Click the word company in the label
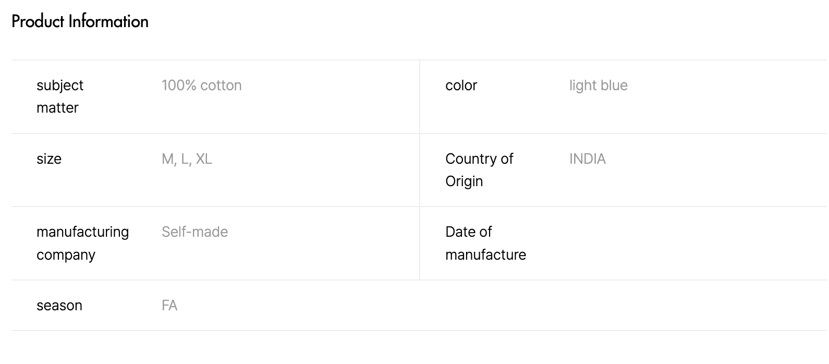This screenshot has height=364, width=829. (x=66, y=255)
